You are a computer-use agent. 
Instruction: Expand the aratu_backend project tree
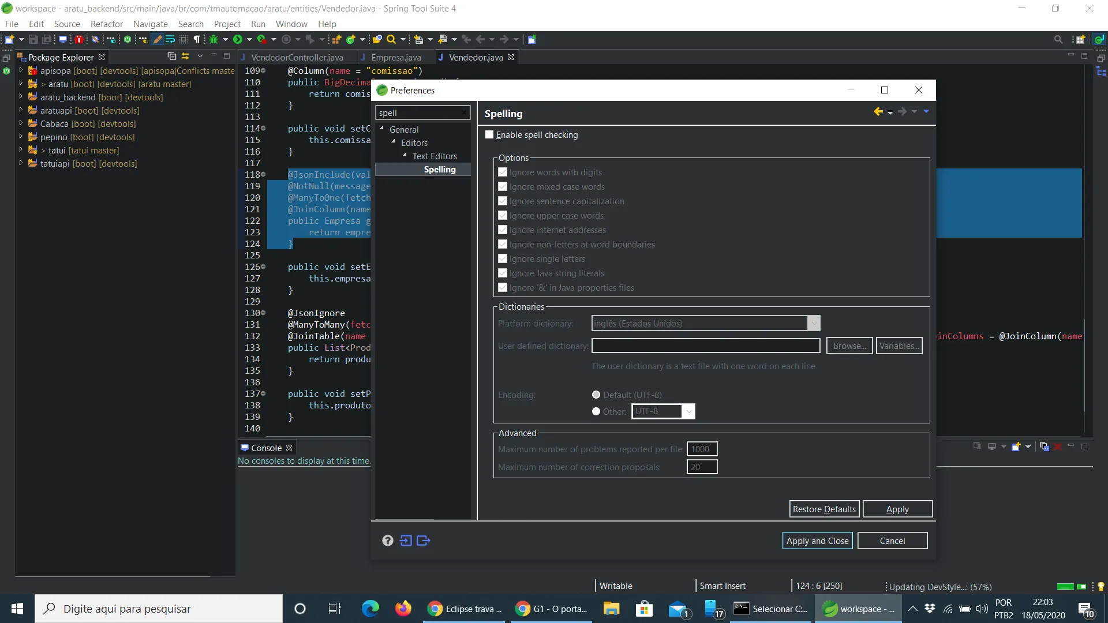(21, 97)
